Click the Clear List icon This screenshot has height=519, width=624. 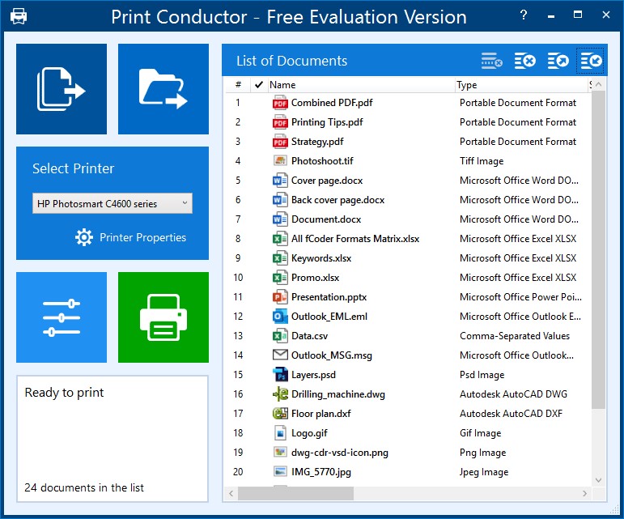pyautogui.click(x=525, y=61)
